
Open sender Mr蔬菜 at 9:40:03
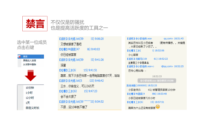click(79, 49)
